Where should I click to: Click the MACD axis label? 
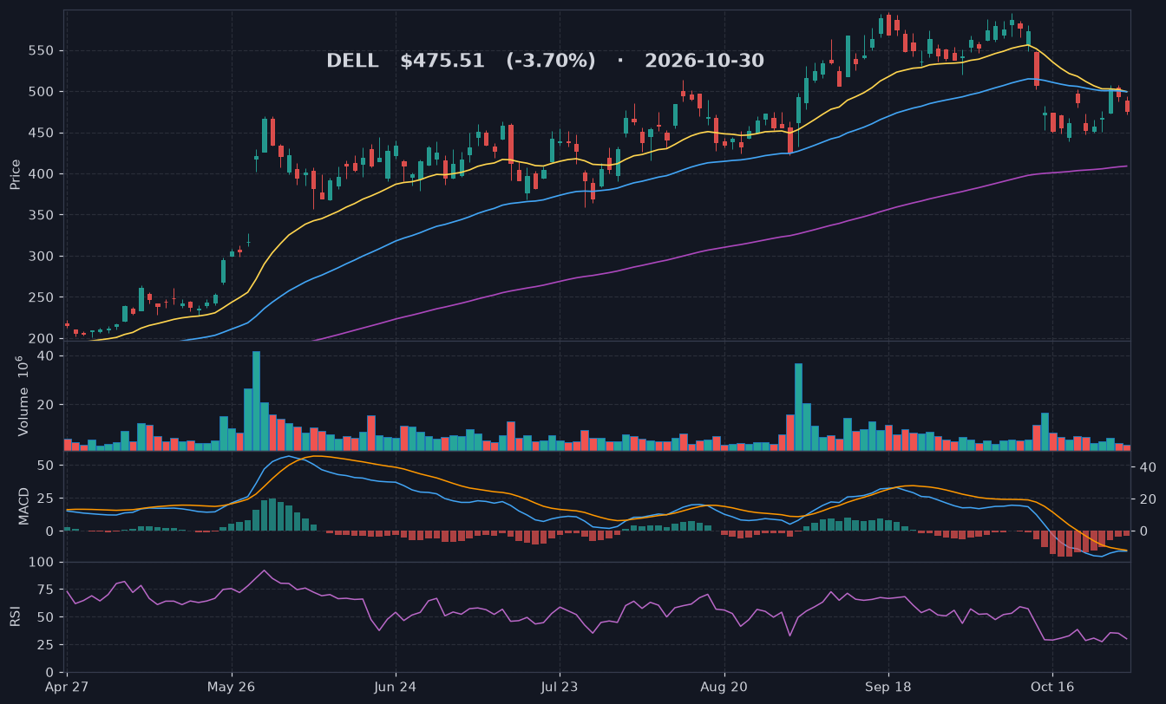23,505
